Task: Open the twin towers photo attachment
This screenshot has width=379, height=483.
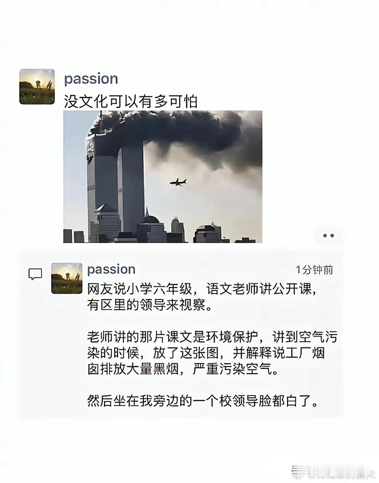Action: click(163, 177)
